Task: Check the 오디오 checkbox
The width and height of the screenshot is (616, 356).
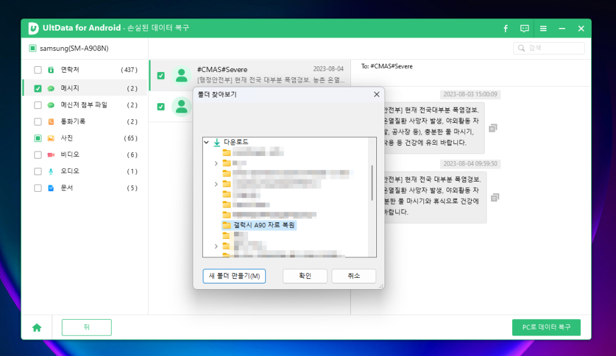Action: tap(38, 171)
